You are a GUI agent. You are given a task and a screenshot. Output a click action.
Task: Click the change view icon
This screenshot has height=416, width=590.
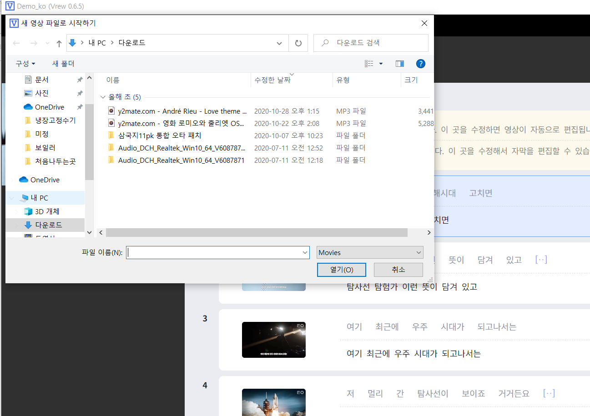(369, 64)
